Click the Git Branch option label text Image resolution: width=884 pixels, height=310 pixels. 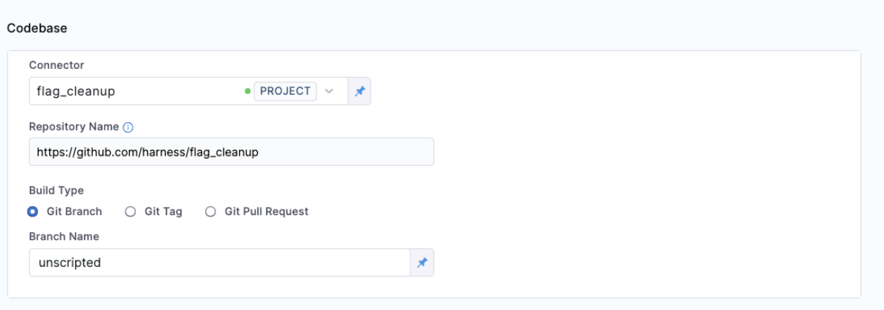[x=74, y=211]
